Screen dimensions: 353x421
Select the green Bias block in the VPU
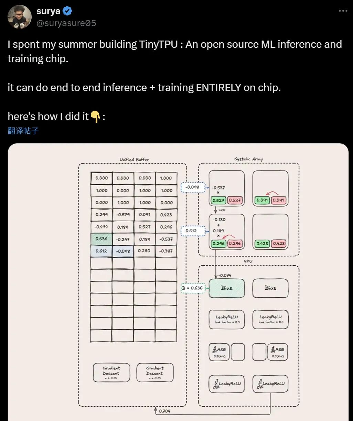(226, 288)
